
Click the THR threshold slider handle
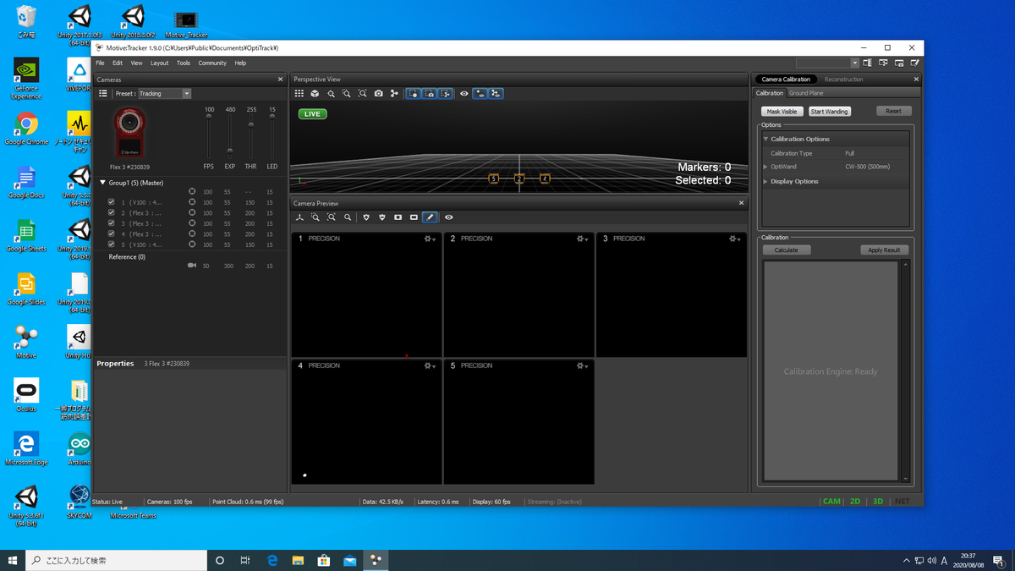pos(251,125)
